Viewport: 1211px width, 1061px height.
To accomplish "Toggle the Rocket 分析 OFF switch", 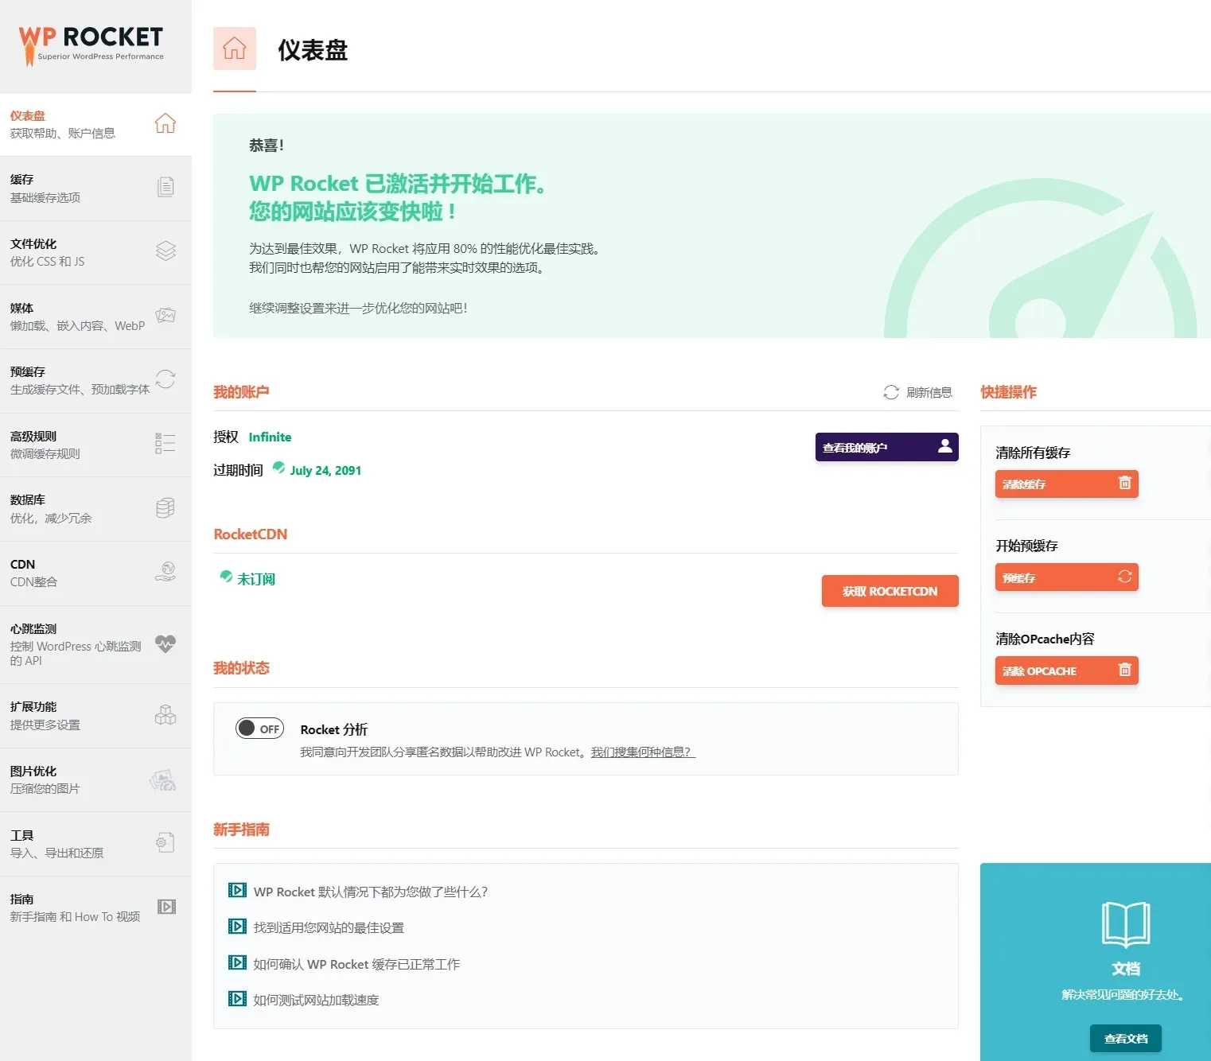I will coord(259,729).
